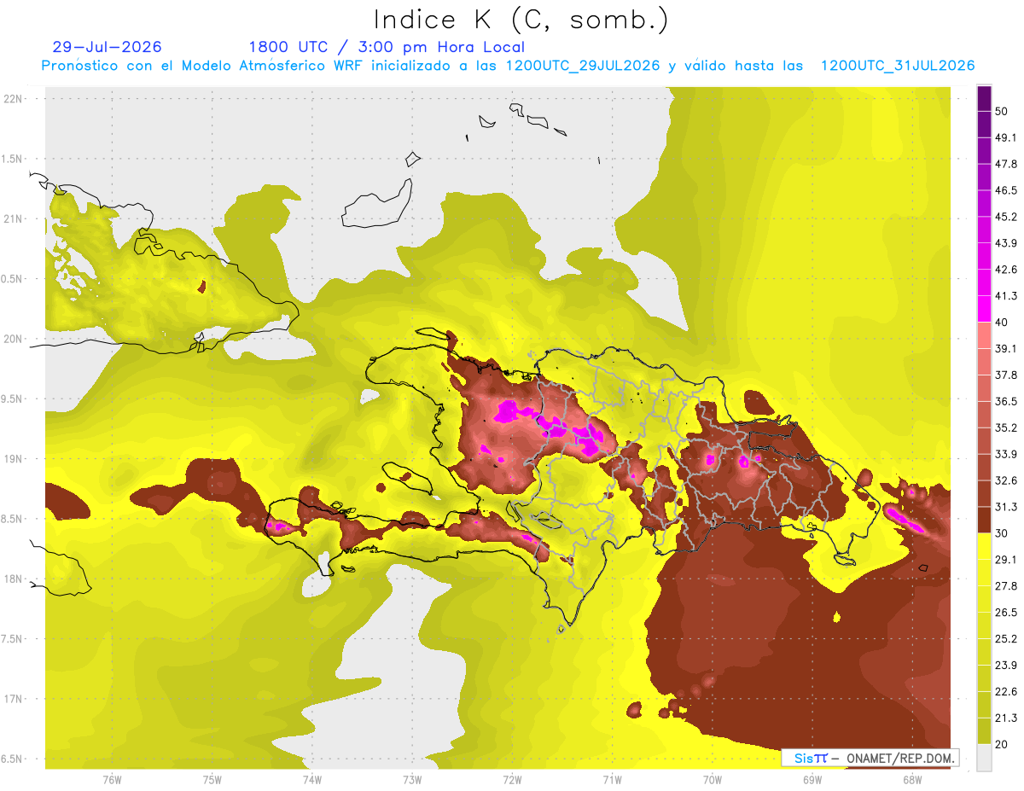
Task: Click the longitude axis label "72W"
Action: click(512, 778)
